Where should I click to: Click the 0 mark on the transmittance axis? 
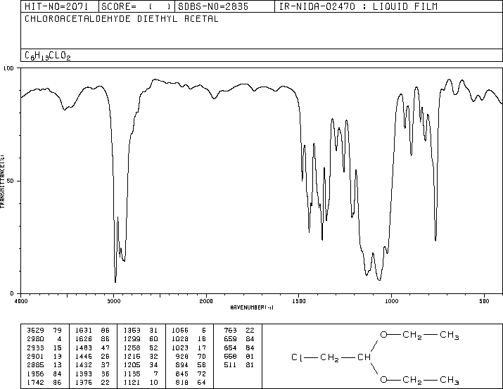pyautogui.click(x=12, y=293)
